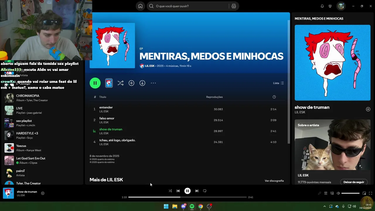Enter full screen mode
The image size is (375, 211).
click(x=371, y=193)
